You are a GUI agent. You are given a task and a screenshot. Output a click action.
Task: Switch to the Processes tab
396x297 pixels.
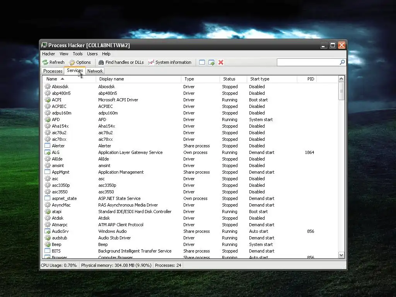click(x=53, y=71)
